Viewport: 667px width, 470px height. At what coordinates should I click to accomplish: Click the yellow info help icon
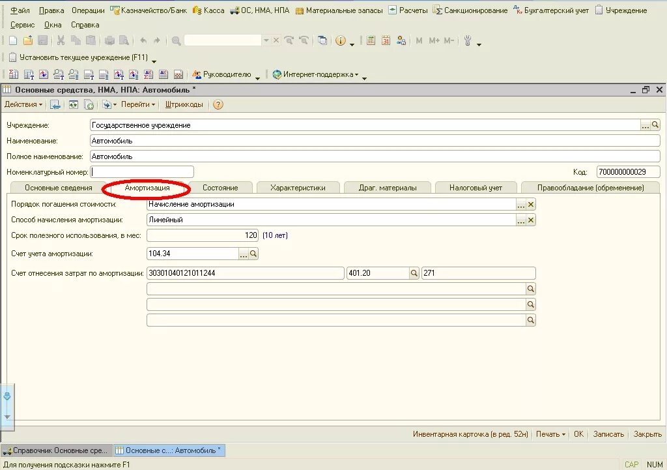click(x=340, y=40)
